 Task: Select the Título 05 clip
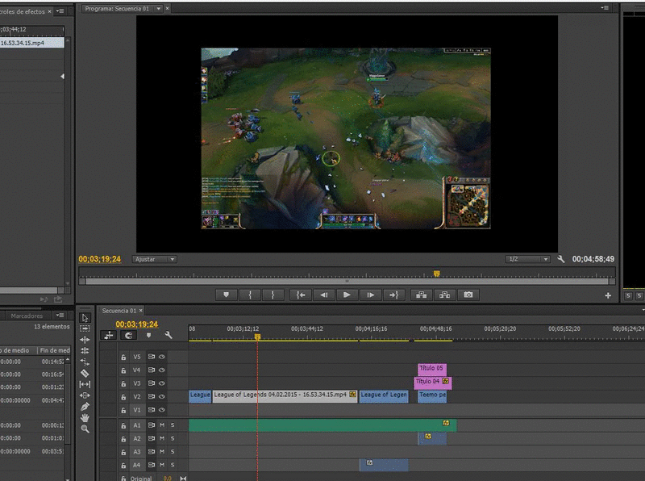[432, 369]
